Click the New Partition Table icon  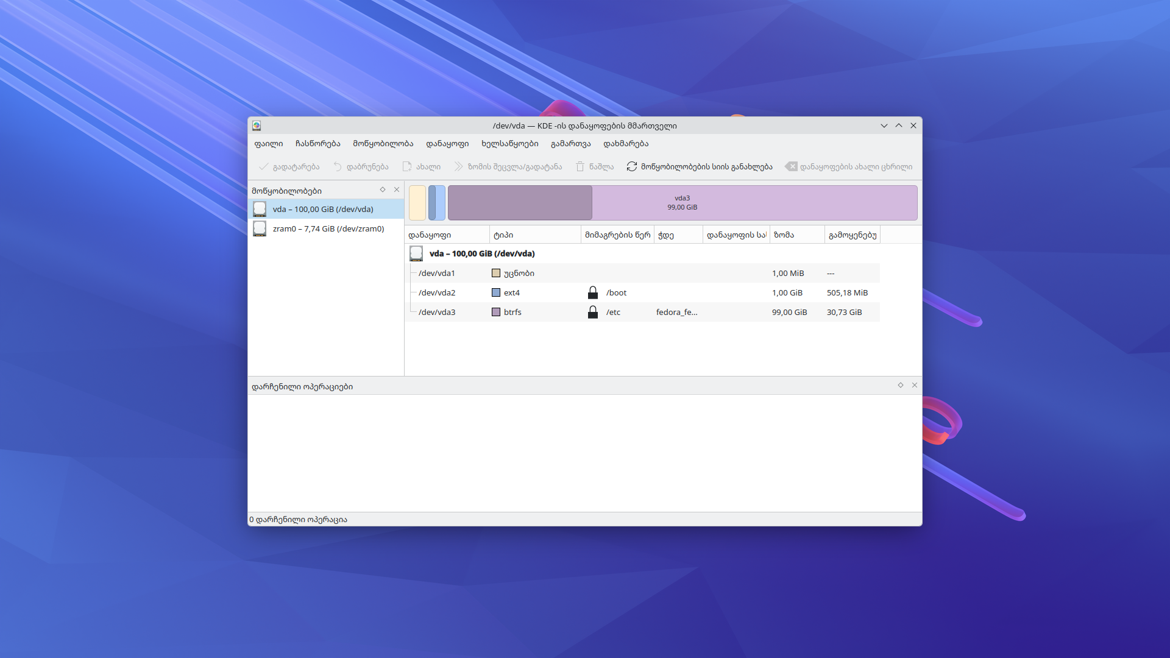(x=791, y=166)
